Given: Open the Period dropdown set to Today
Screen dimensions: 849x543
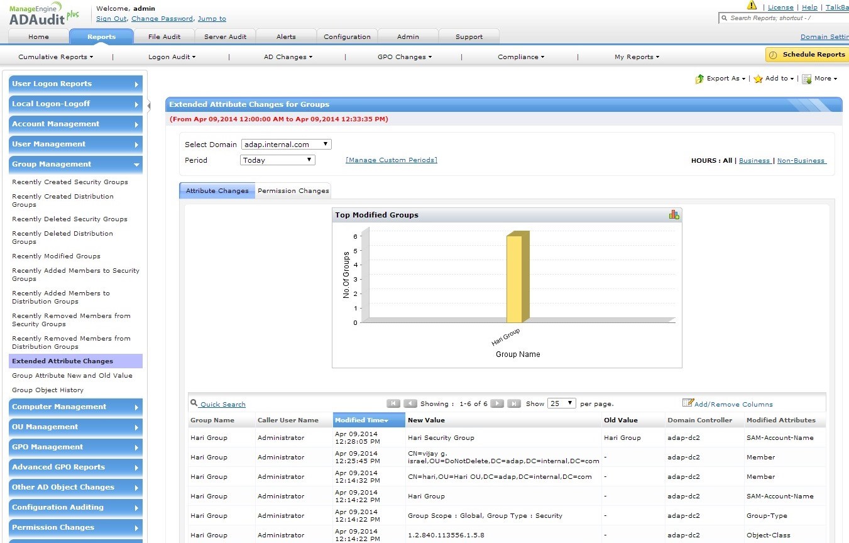Looking at the screenshot, I should tap(277, 160).
